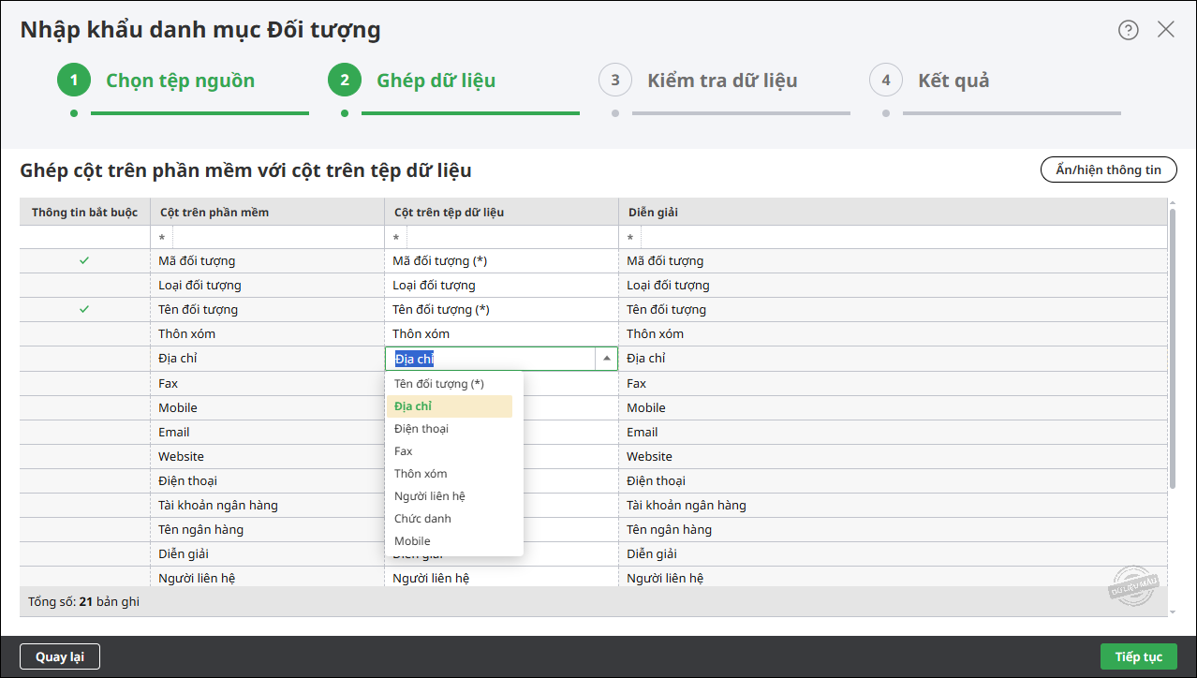This screenshot has width=1197, height=678.
Task: Click Loại đối tượng data file cell
Action: (x=501, y=286)
